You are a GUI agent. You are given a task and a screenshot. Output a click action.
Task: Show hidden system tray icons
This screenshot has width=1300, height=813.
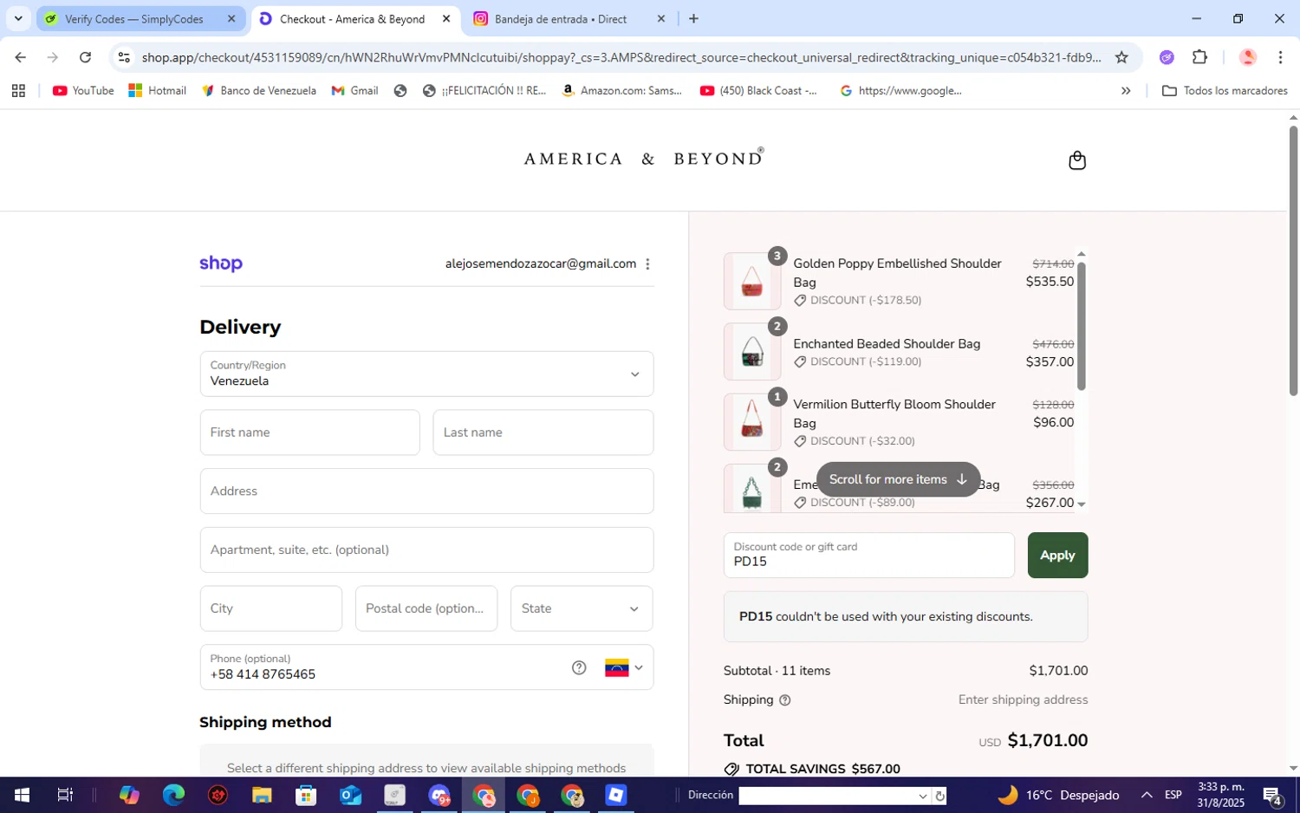(1147, 795)
